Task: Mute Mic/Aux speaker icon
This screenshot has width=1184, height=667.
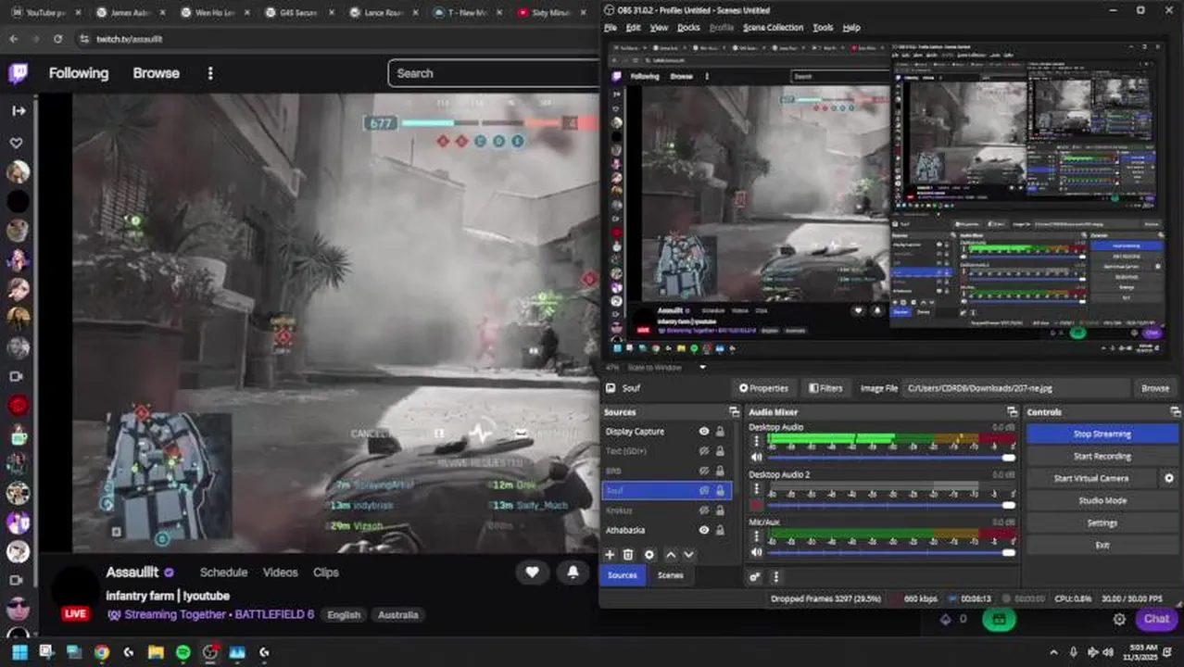Action: tap(756, 552)
